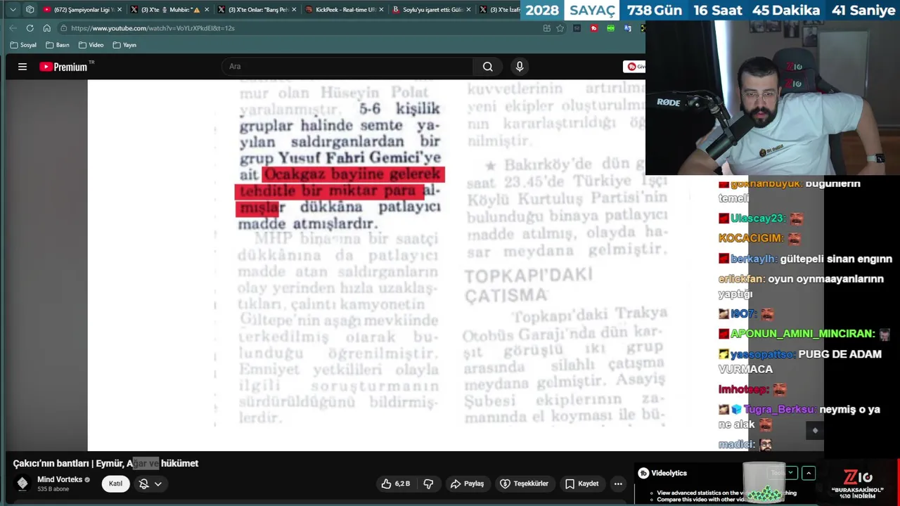Viewport: 900px width, 506px height.
Task: Click the green extension icon in browser toolbar
Action: click(x=610, y=28)
